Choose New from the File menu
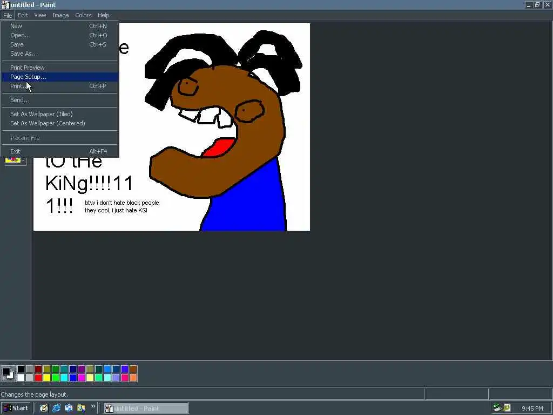The image size is (553, 415). [x=59, y=26]
